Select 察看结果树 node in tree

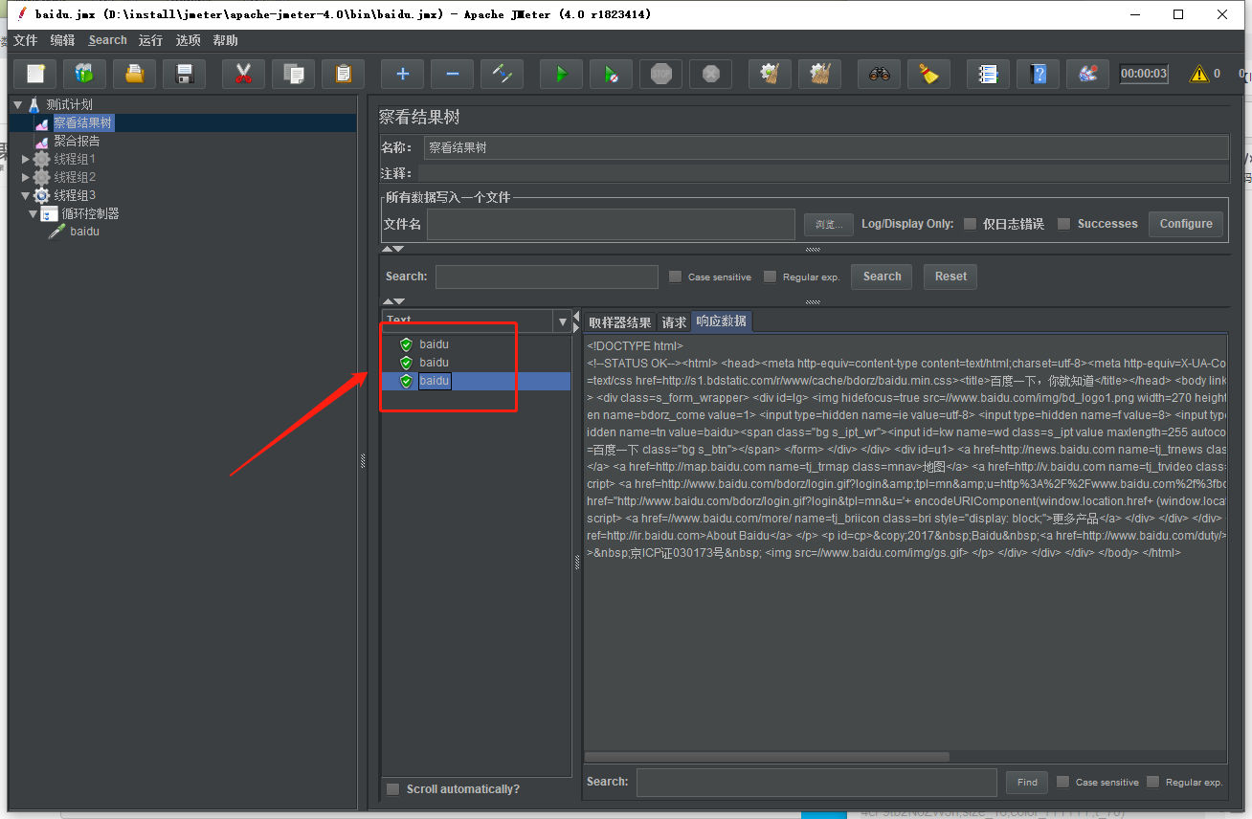pos(82,122)
